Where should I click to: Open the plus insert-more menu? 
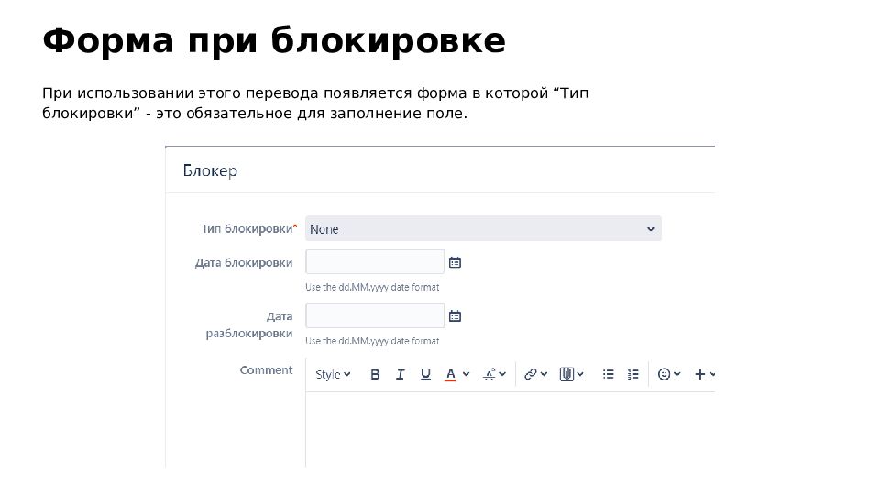click(x=701, y=374)
